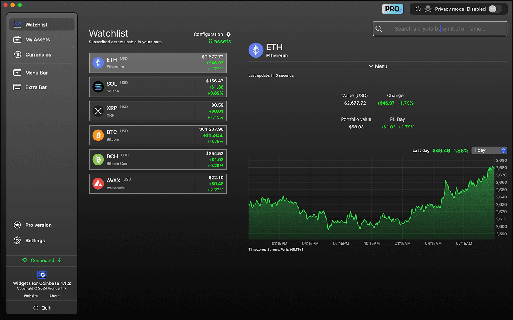Click the Pro version star icon
Image resolution: width=513 pixels, height=320 pixels.
click(x=17, y=225)
